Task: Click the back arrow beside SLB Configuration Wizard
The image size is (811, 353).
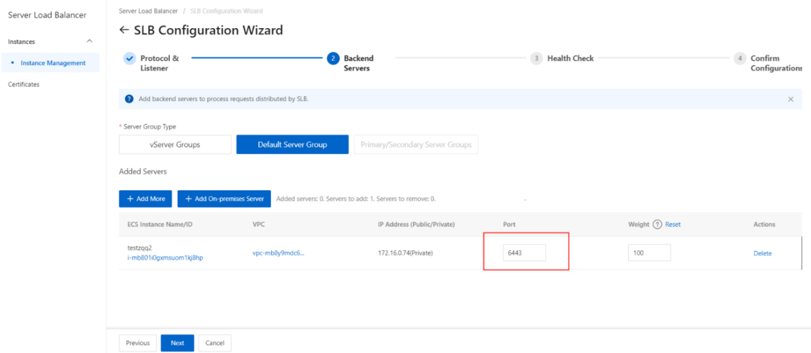Action: [x=124, y=31]
